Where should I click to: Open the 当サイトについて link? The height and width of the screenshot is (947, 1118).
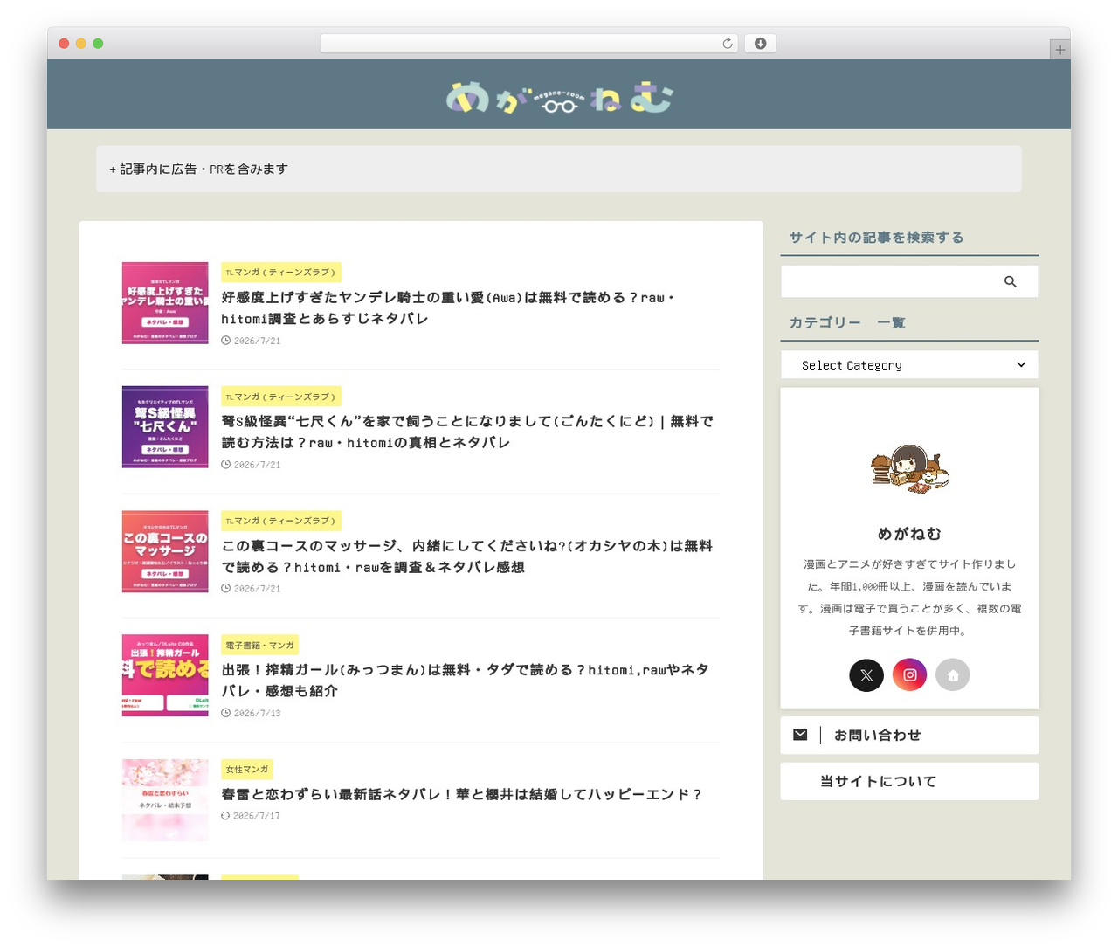tap(909, 782)
